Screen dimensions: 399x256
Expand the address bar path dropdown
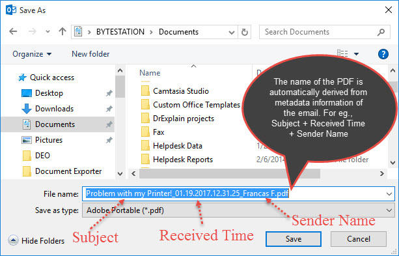232,33
